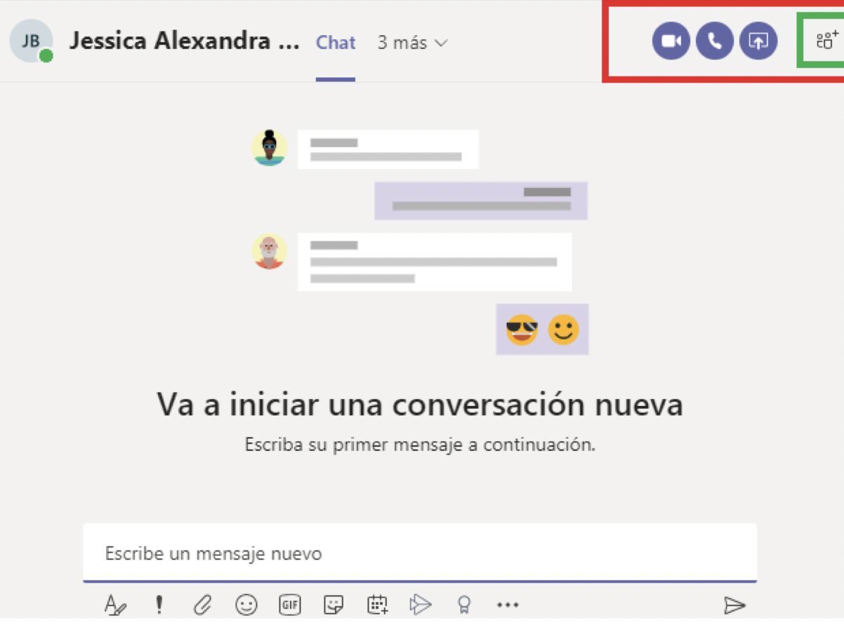Open more messaging extensions (three dots)
The image size is (844, 624).
[508, 604]
